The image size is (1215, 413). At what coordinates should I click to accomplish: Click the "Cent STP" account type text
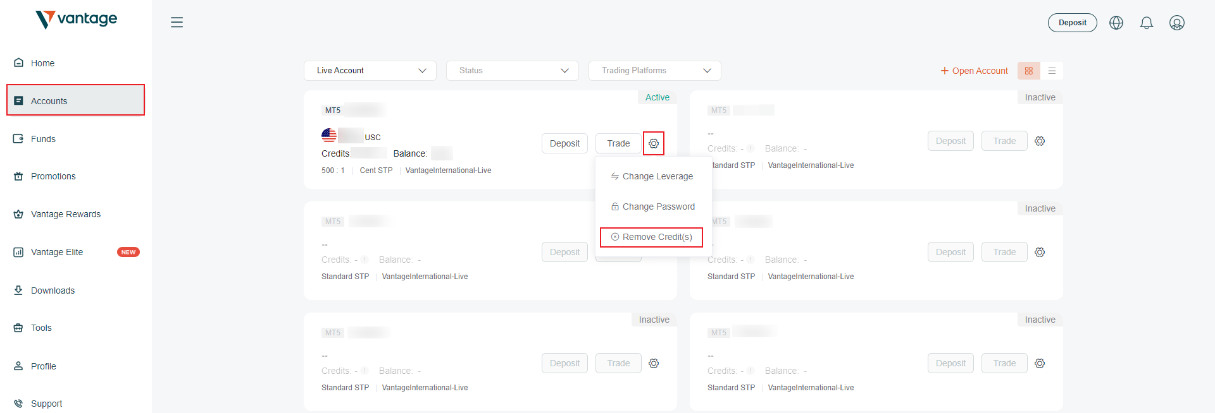376,171
